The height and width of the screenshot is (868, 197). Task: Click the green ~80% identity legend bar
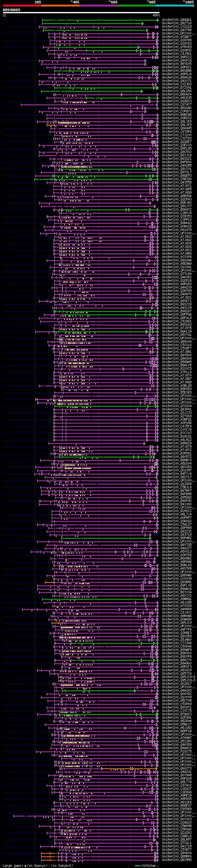click(x=137, y=6)
